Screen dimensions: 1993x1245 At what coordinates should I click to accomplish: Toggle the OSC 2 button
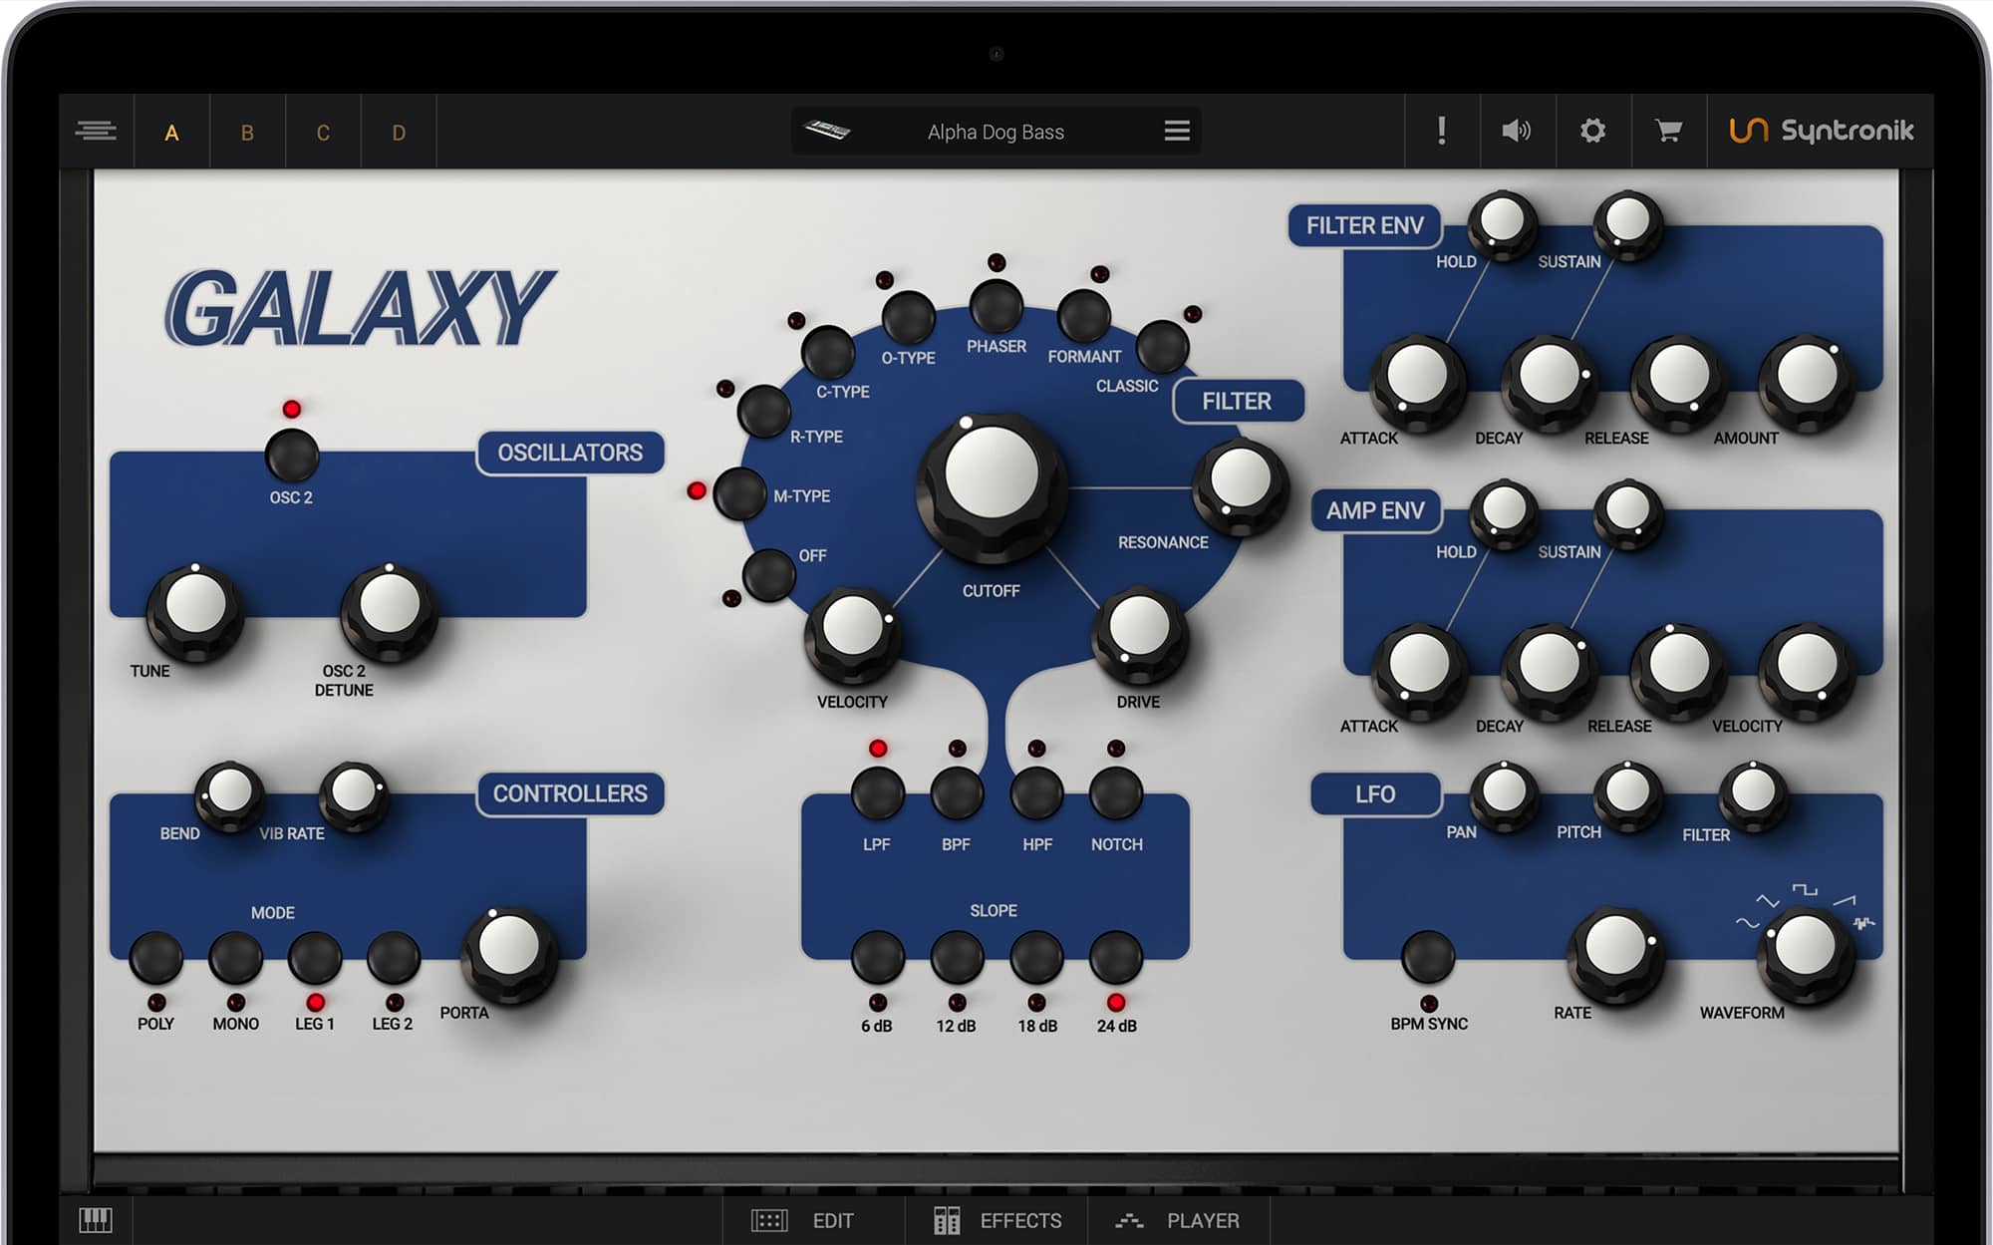click(x=292, y=456)
